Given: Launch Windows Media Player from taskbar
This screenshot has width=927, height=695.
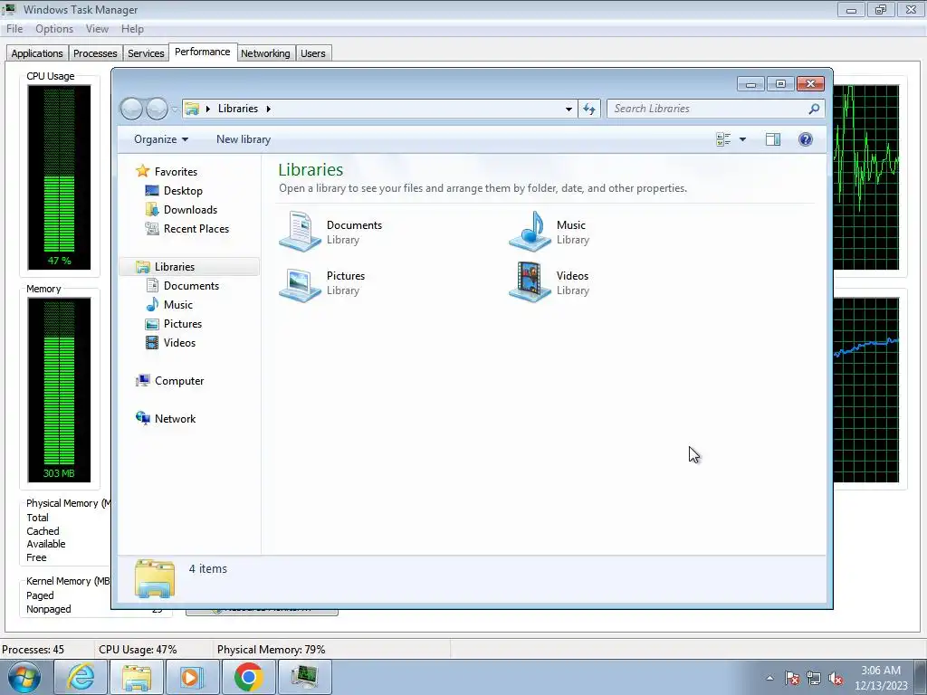Looking at the screenshot, I should [192, 677].
